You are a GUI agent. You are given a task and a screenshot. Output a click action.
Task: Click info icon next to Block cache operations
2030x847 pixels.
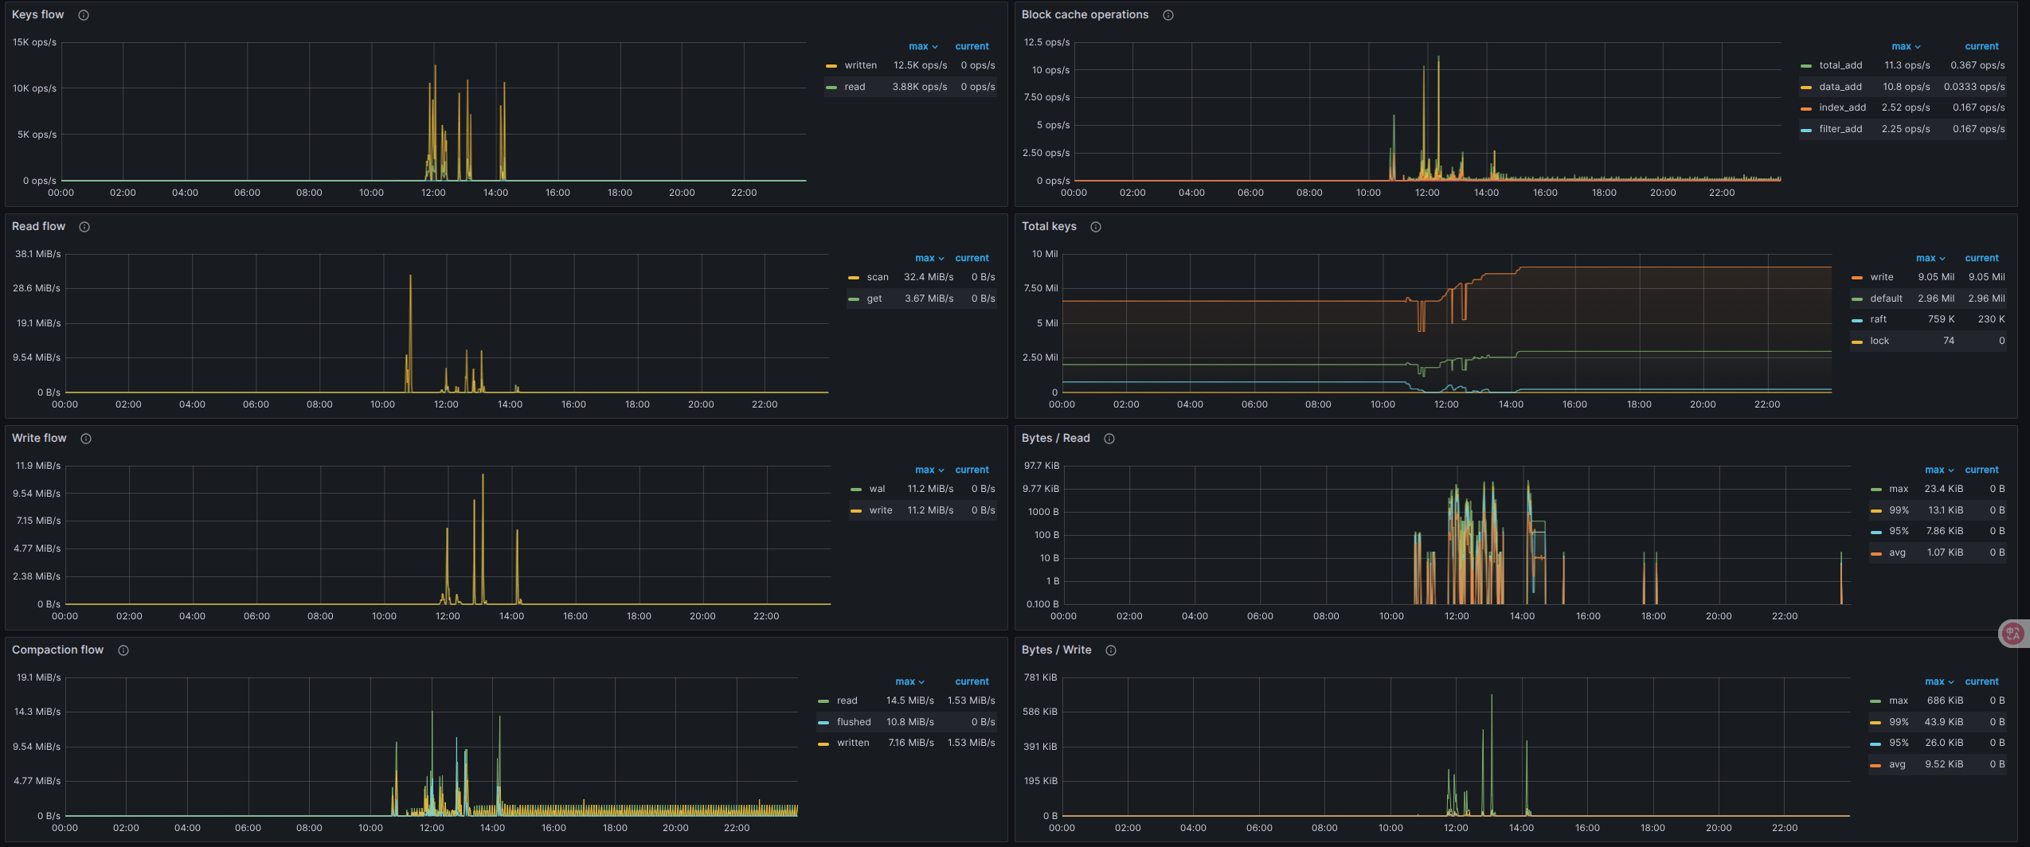click(x=1168, y=15)
